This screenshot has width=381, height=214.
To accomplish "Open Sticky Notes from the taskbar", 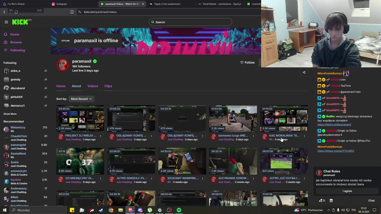I will pyautogui.click(x=72, y=210).
